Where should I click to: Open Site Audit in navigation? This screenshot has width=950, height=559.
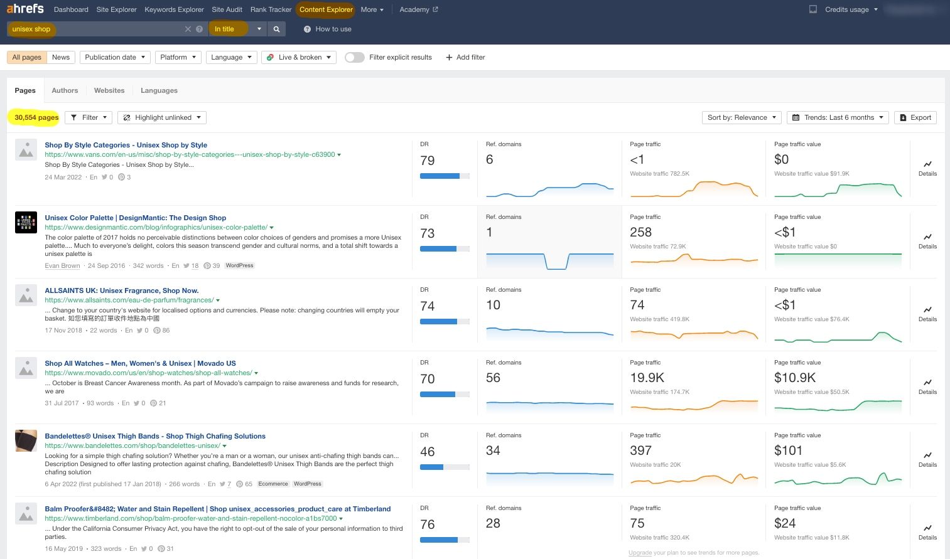(227, 9)
